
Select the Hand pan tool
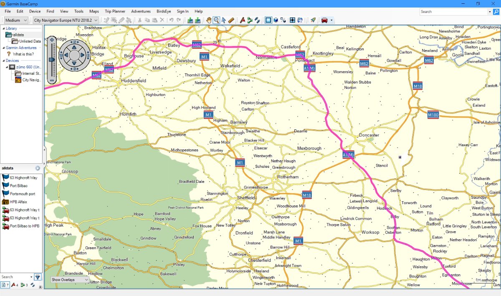pyautogui.click(x=209, y=20)
